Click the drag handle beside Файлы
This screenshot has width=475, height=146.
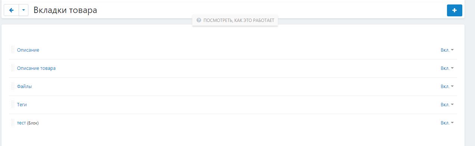tap(13, 86)
